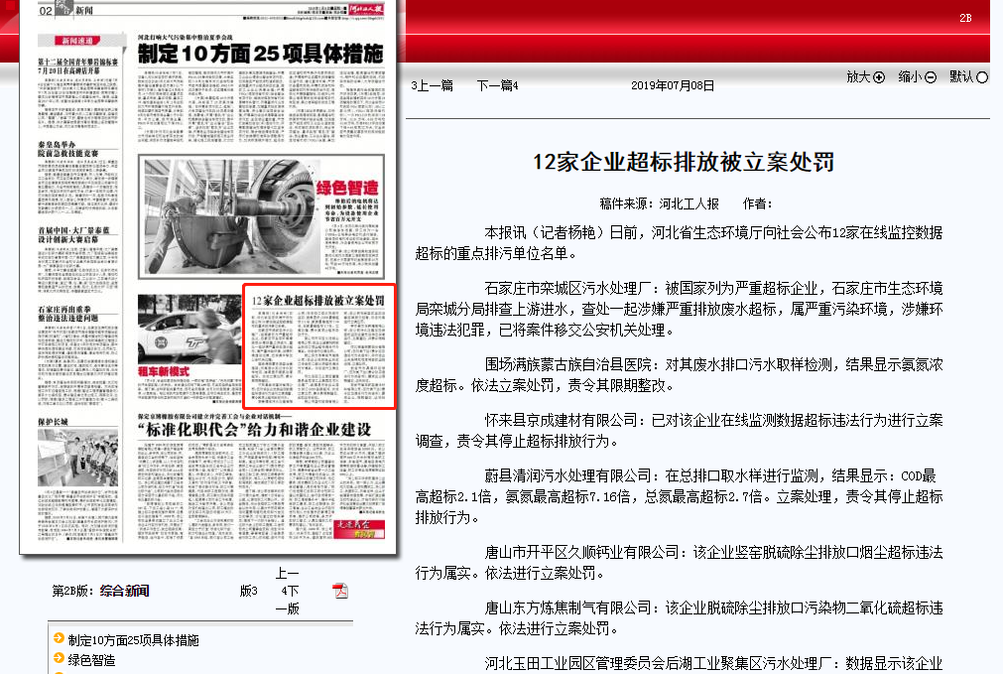Click the 缩小 zoom-out minus icon
1003x674 pixels.
931,77
